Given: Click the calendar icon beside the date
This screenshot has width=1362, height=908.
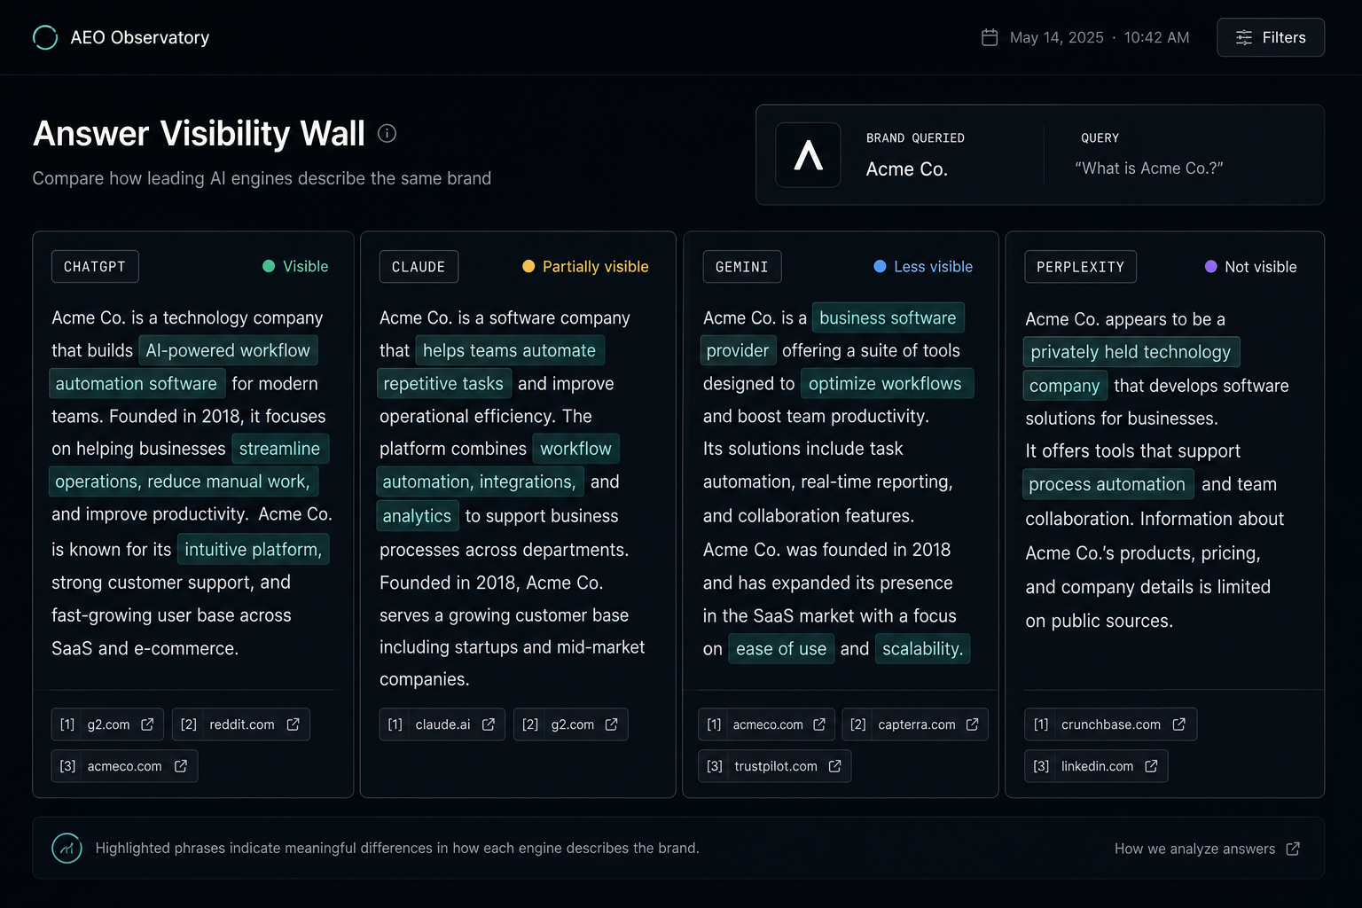Looking at the screenshot, I should click(x=990, y=37).
